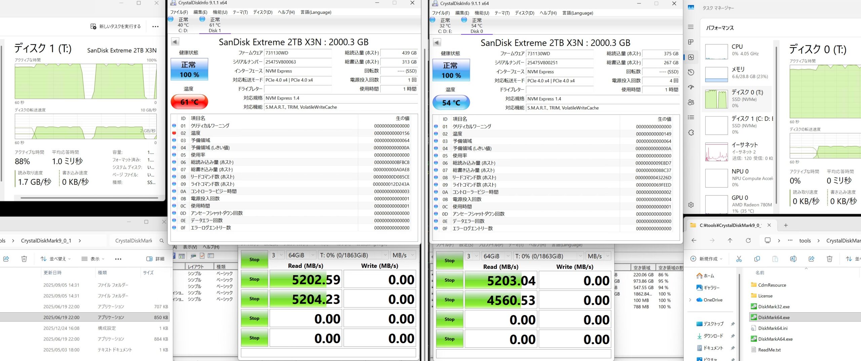Open the Task Manager users page icon
861x361 pixels.
click(691, 102)
